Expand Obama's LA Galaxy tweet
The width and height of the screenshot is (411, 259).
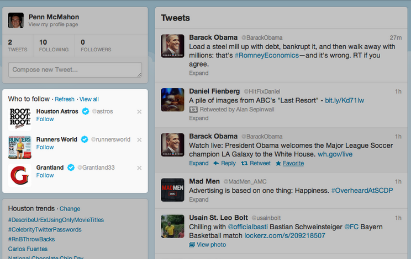pyautogui.click(x=199, y=163)
